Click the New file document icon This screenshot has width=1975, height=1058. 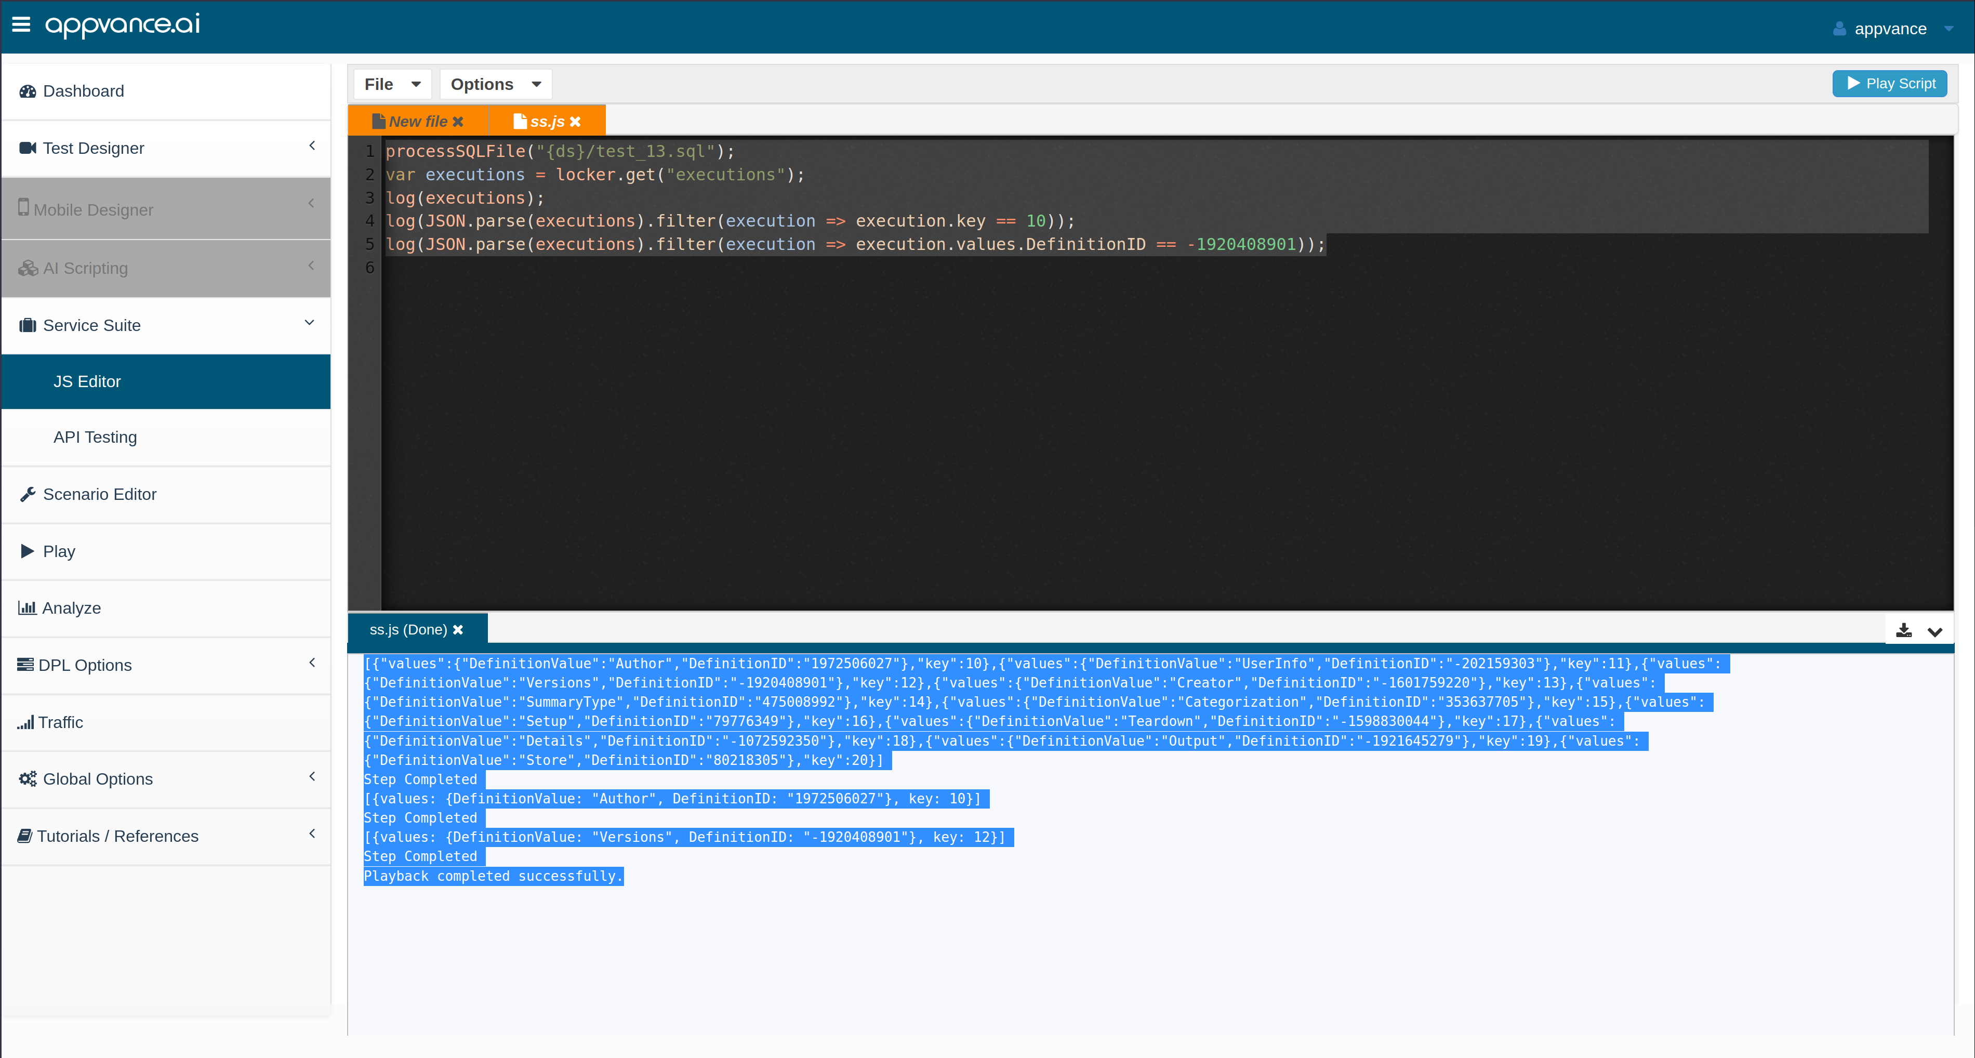379,121
